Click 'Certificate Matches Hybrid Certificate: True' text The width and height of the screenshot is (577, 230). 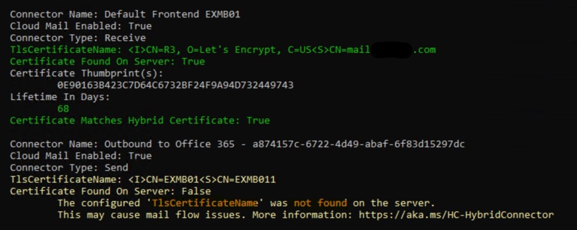click(140, 120)
